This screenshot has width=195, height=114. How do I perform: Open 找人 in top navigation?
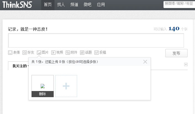tap(61, 5)
